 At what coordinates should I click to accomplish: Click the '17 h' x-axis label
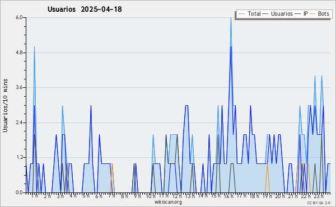pos(241,196)
